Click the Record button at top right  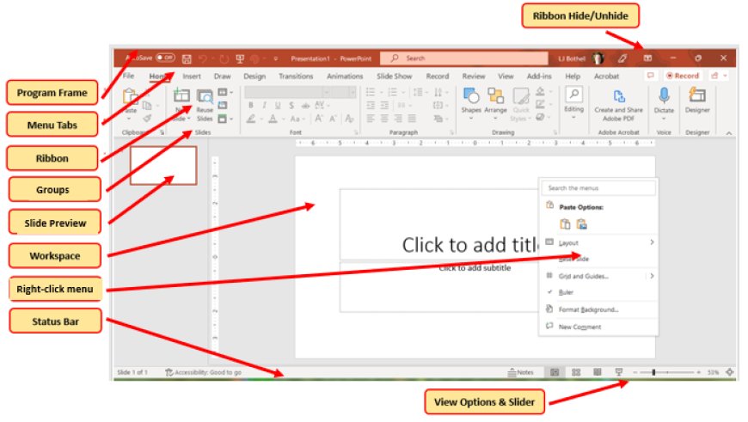point(684,76)
